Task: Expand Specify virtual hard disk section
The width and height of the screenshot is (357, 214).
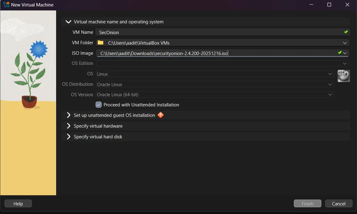Action: 68,137
